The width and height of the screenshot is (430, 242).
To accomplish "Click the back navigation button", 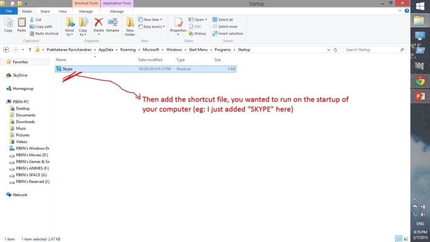I will click(6, 50).
